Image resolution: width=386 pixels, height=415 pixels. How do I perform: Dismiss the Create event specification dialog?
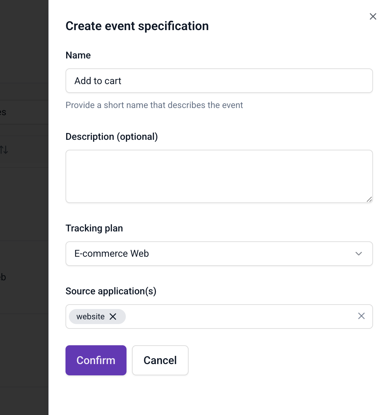click(373, 16)
